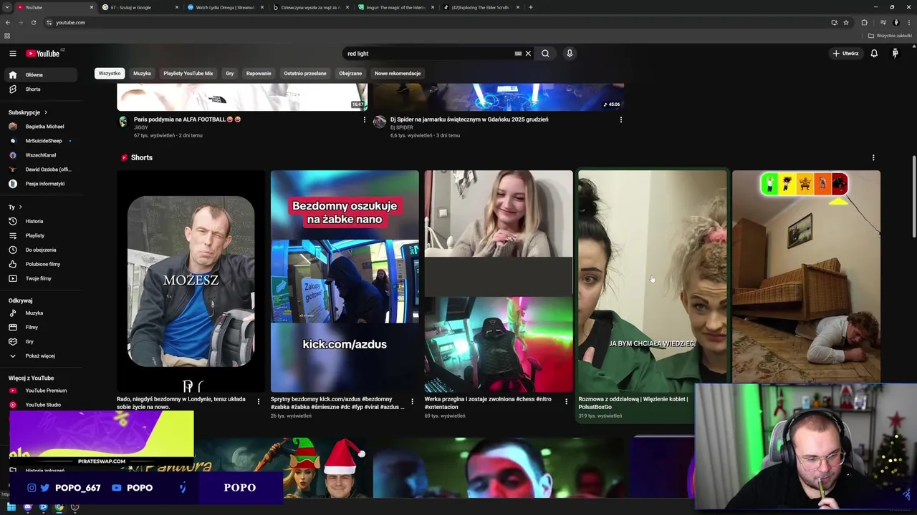Image resolution: width=917 pixels, height=515 pixels.
Task: Go back in the browser
Action: coord(8,22)
